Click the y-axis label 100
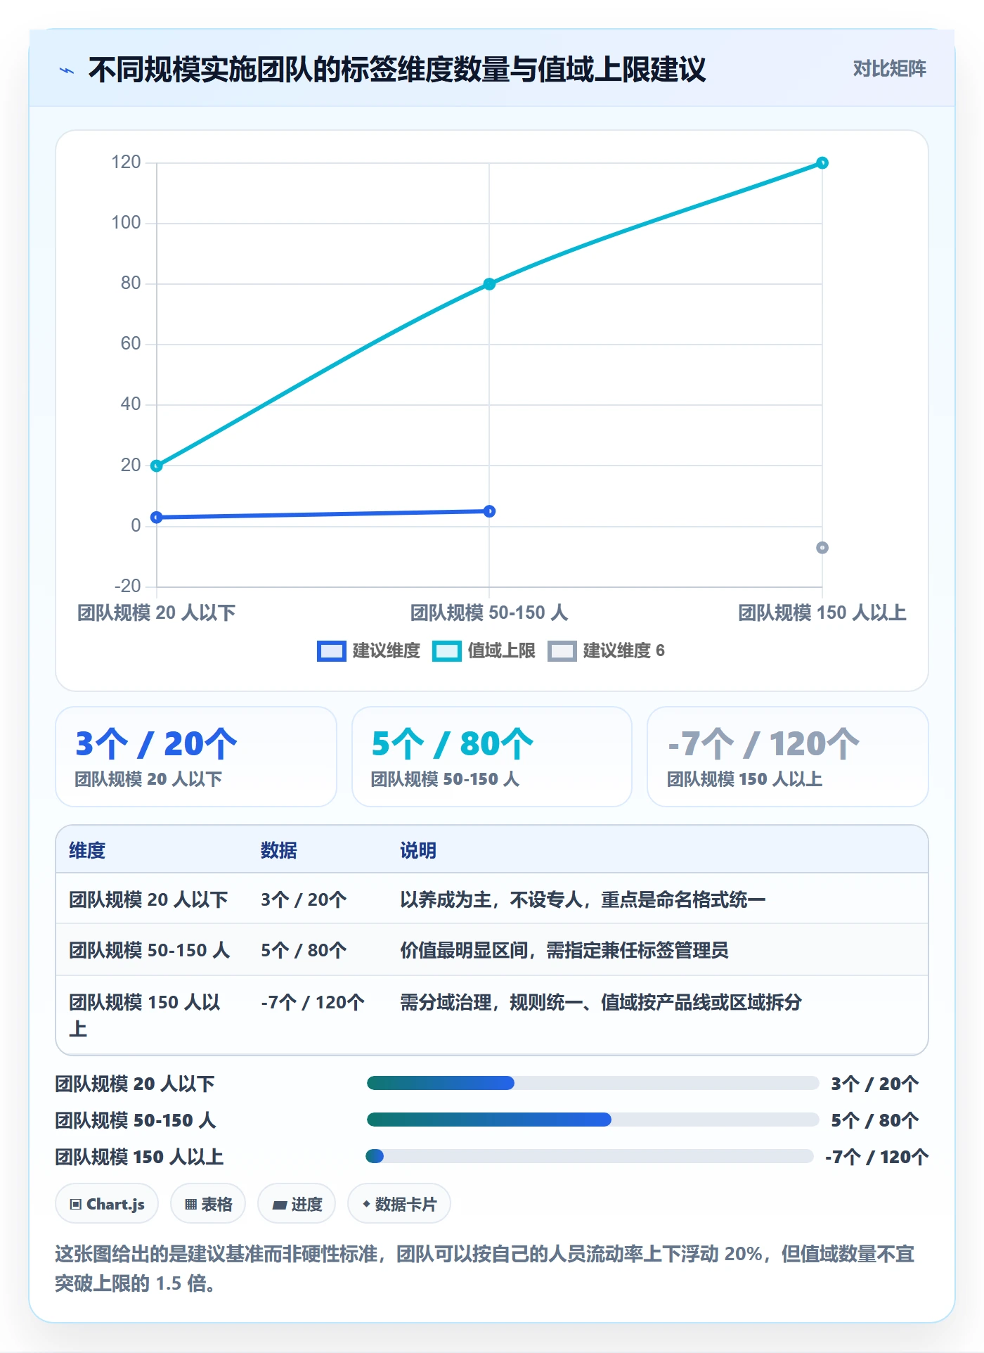This screenshot has width=984, height=1353. click(127, 223)
